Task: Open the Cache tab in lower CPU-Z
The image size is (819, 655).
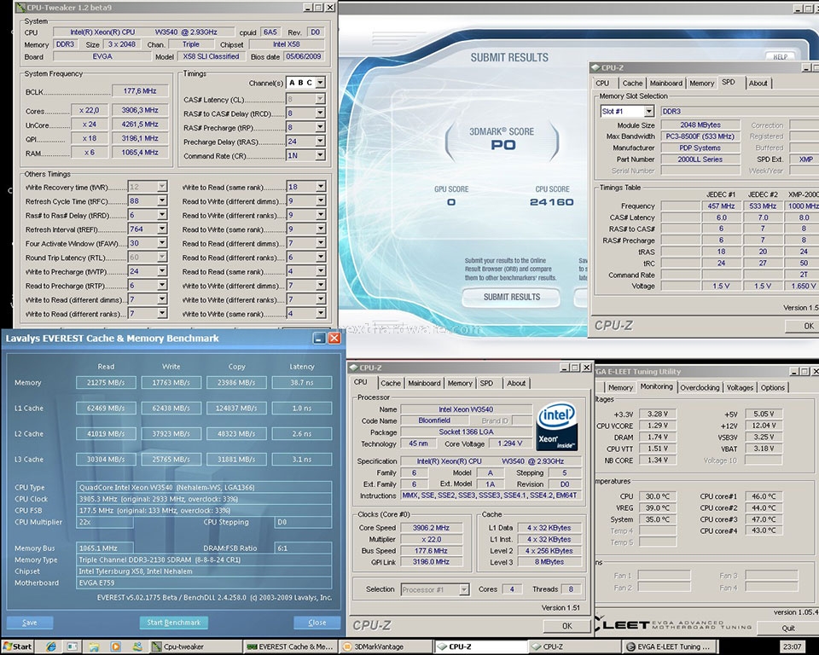Action: pos(391,383)
